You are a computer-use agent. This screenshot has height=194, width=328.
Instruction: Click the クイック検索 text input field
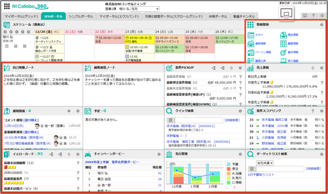[199, 120]
